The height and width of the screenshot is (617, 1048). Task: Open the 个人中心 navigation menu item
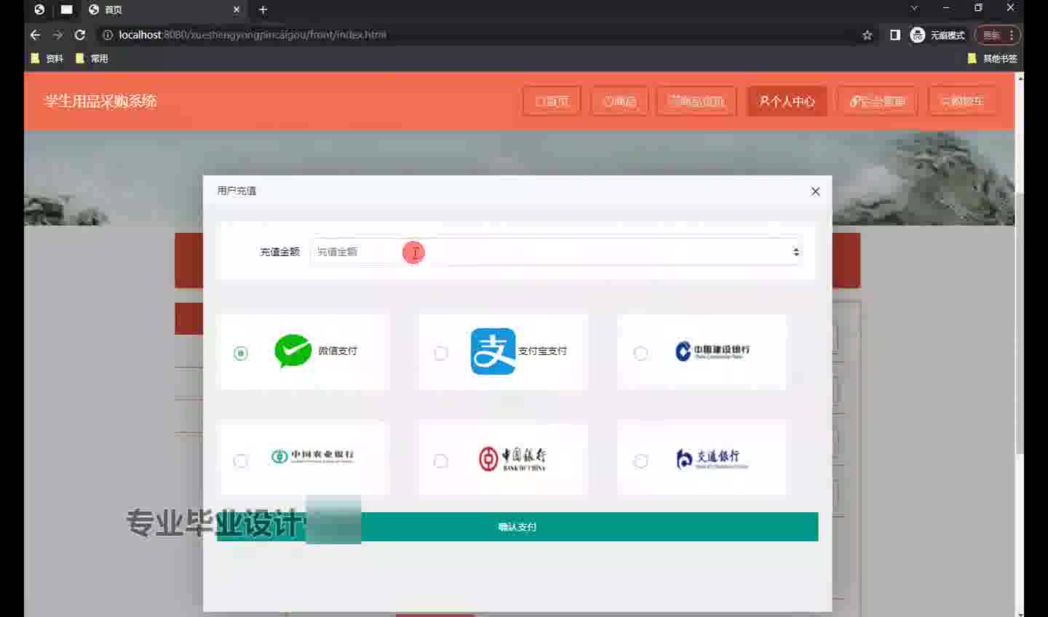tap(787, 101)
